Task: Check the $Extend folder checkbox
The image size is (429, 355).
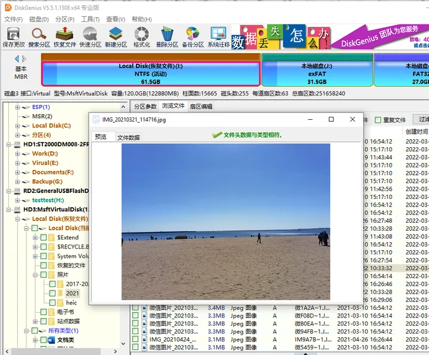Action: (x=43, y=238)
